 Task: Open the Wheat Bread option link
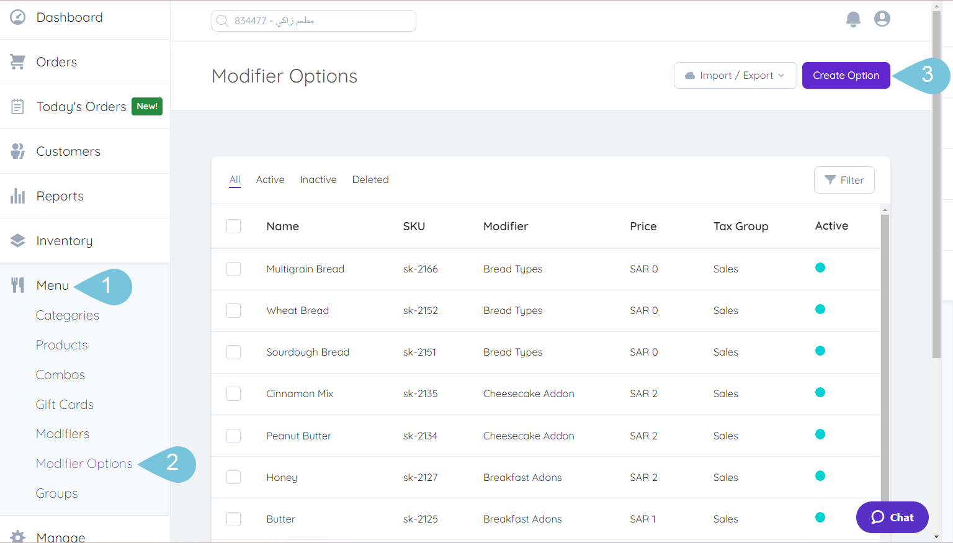[298, 310]
